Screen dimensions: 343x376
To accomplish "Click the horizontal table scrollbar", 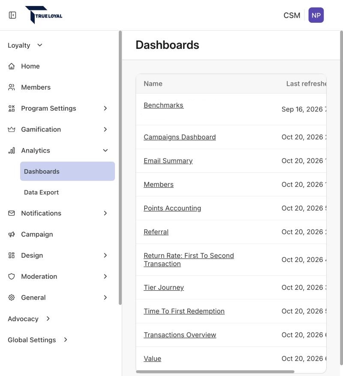I will (215, 371).
